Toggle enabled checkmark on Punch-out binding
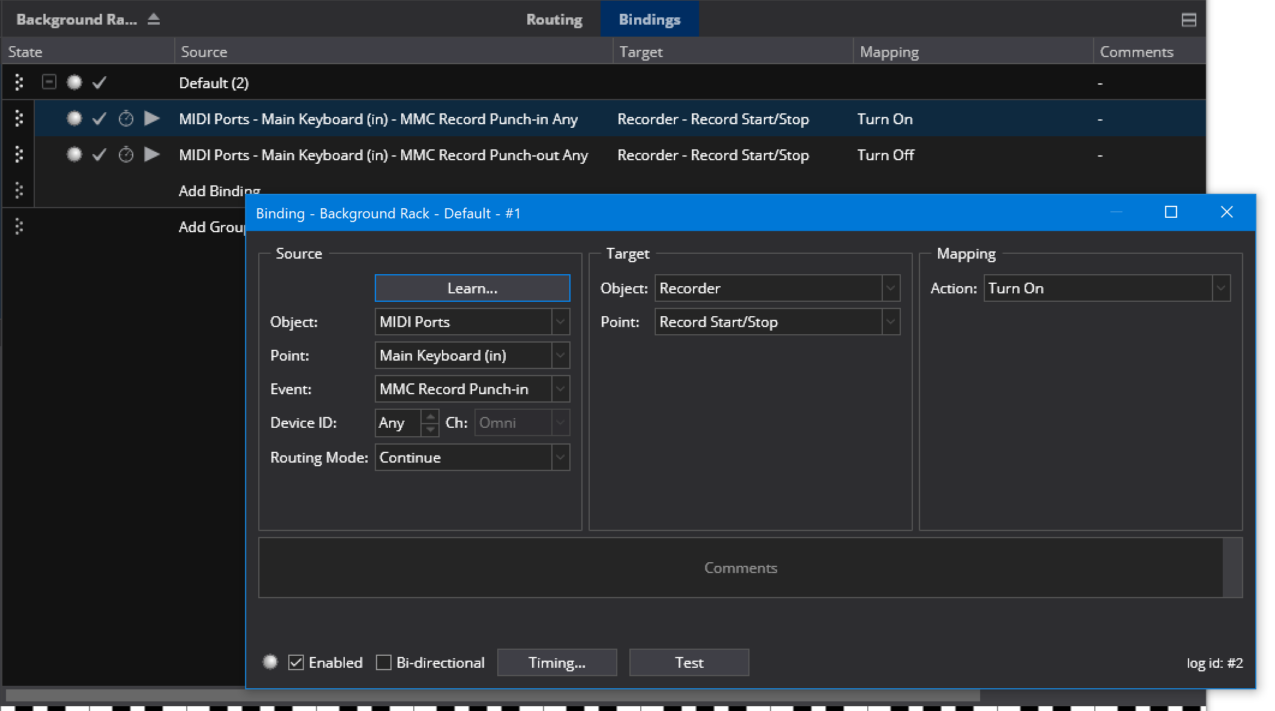Viewport: 1275px width, 711px height. 100,155
